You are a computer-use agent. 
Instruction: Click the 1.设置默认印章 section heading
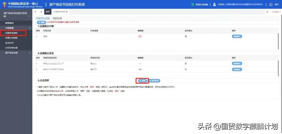coord(46,26)
